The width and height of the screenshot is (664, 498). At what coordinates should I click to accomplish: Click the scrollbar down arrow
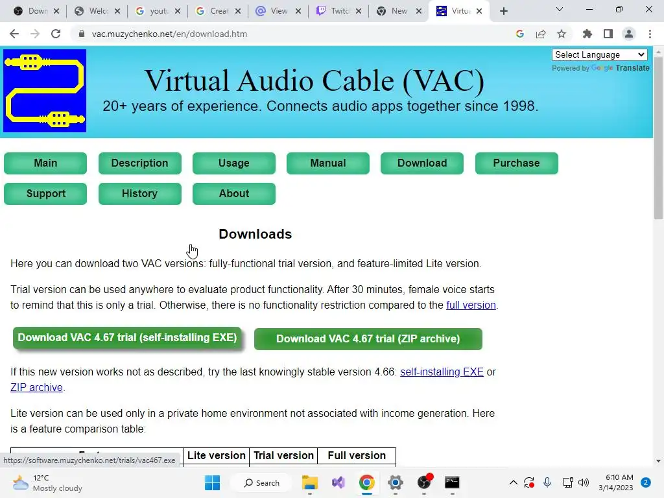click(658, 461)
